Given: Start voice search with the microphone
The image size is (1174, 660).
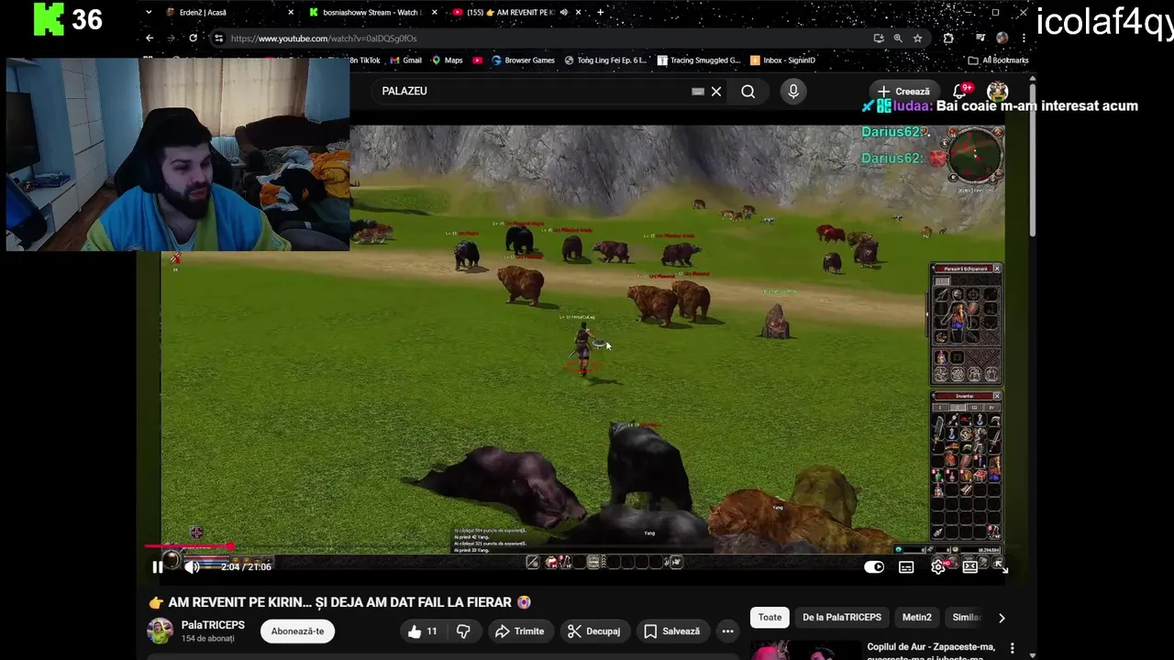Looking at the screenshot, I should (x=793, y=91).
